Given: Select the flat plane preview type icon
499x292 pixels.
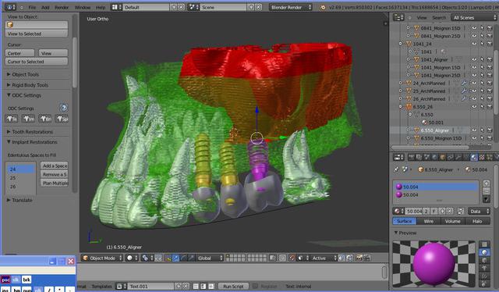Looking at the screenshot, I should [x=484, y=244].
